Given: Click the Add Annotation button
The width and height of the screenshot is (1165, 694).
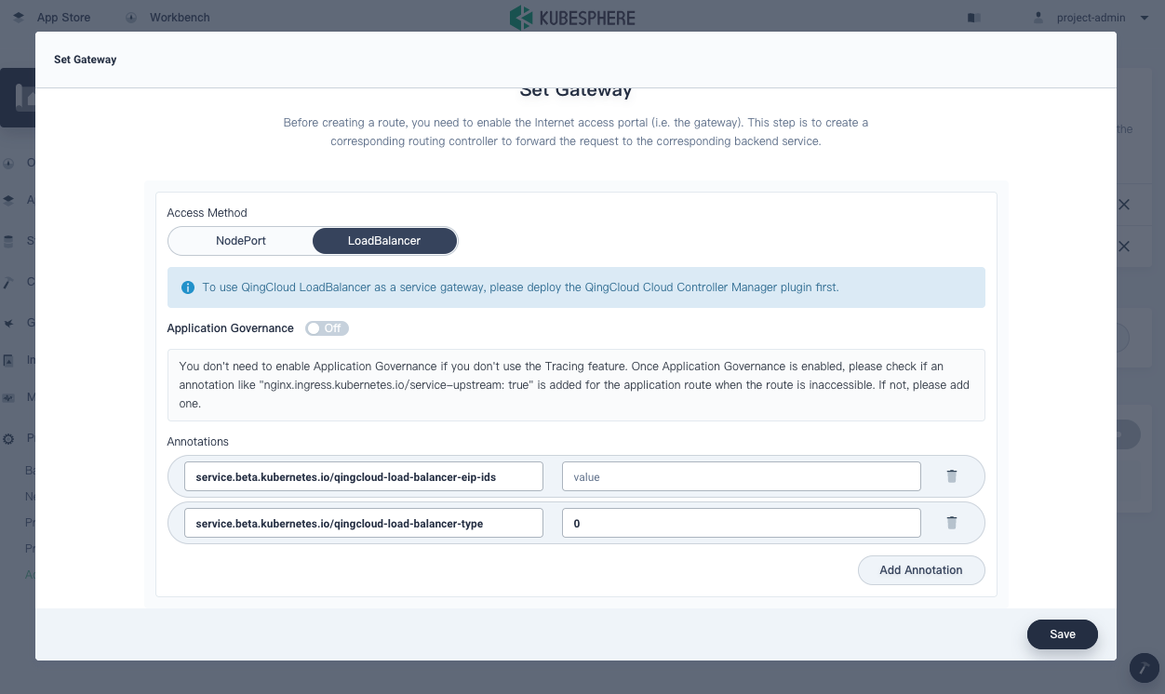Looking at the screenshot, I should coord(921,570).
